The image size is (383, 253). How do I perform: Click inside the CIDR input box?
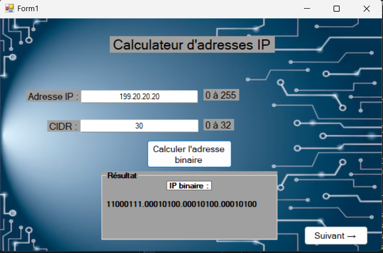[x=139, y=126]
